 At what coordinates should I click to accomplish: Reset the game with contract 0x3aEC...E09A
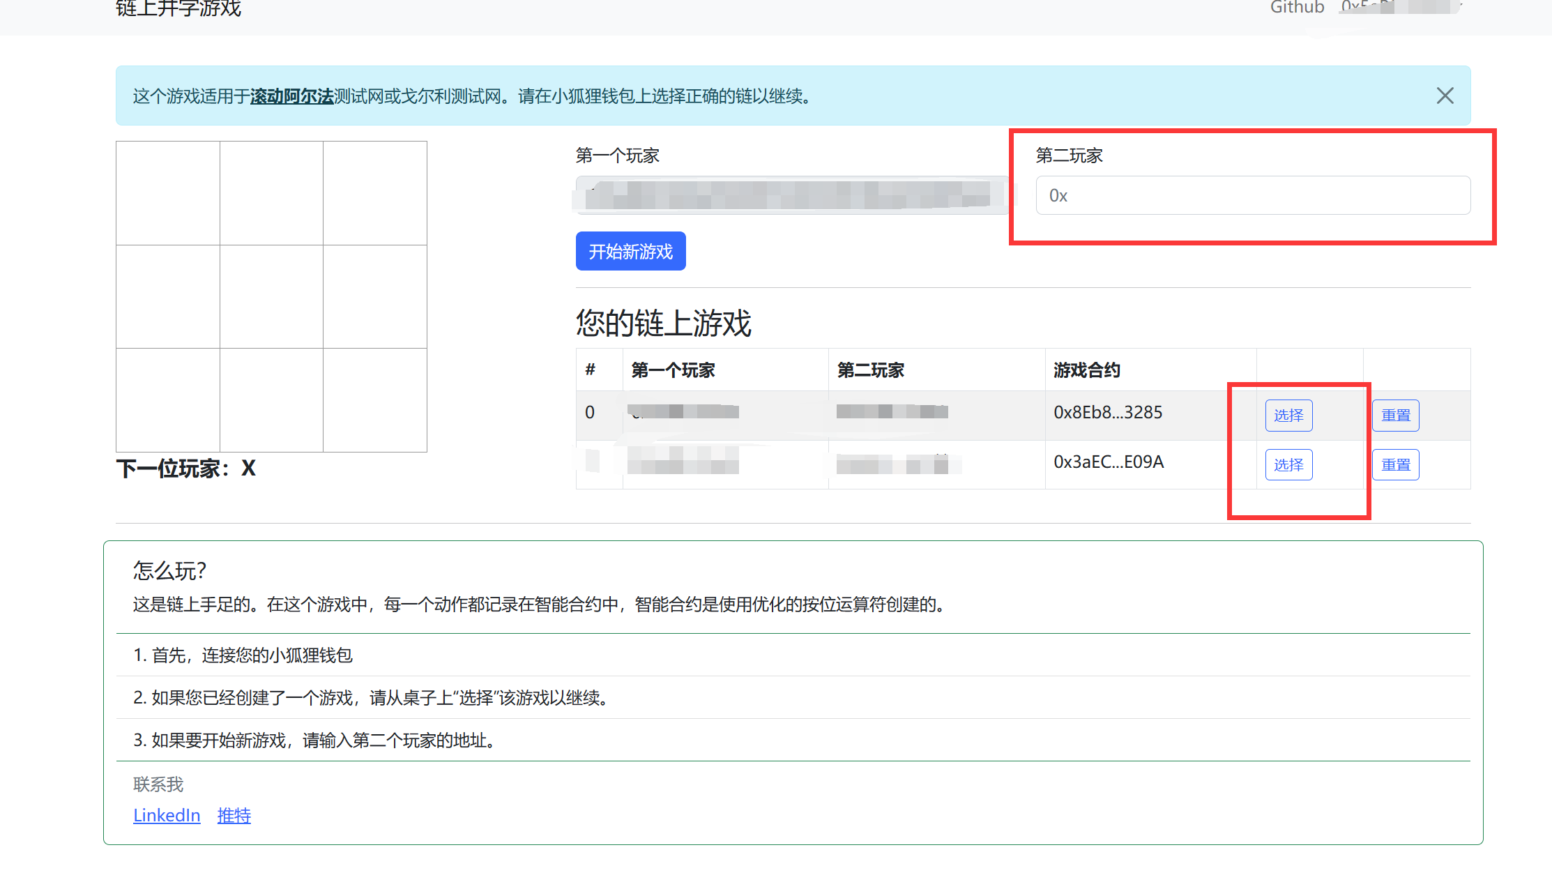(1395, 465)
